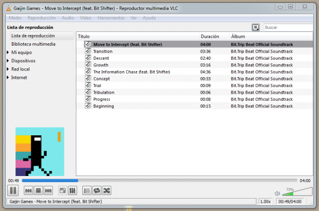The image size is (319, 211).
Task: Sort playlist by Duración column header
Action: click(215, 37)
